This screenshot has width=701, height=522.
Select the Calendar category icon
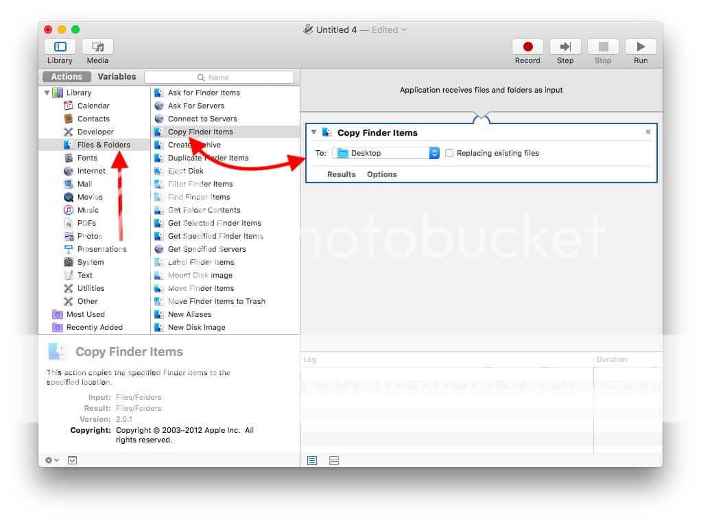69,106
